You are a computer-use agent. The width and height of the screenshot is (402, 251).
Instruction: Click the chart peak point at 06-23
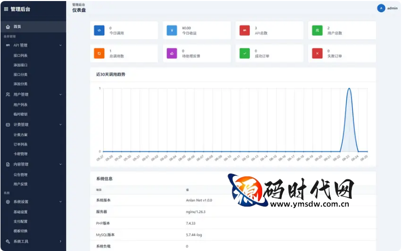(x=349, y=88)
